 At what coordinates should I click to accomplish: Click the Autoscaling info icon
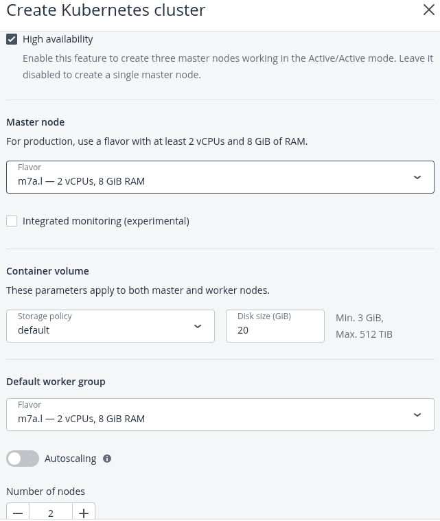[x=107, y=459]
